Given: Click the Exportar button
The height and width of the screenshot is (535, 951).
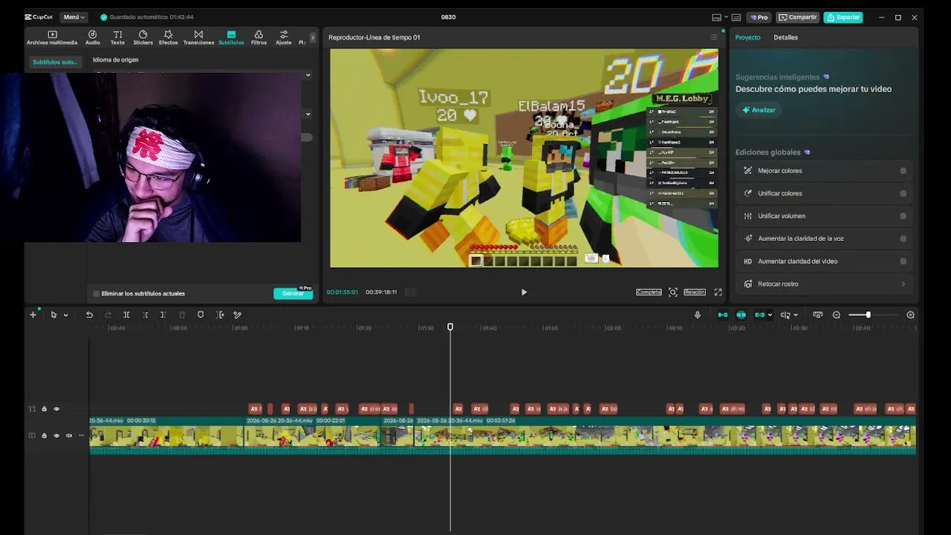Looking at the screenshot, I should pyautogui.click(x=843, y=17).
